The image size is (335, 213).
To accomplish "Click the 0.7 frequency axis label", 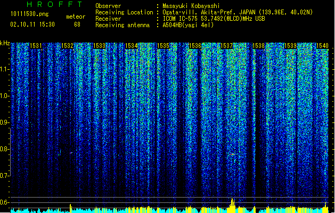I will click(x=5, y=176).
